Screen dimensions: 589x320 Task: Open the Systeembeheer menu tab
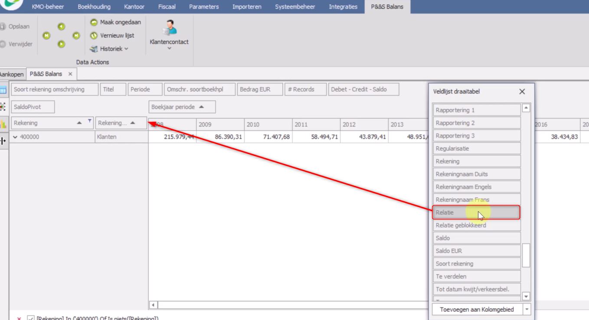tap(295, 7)
